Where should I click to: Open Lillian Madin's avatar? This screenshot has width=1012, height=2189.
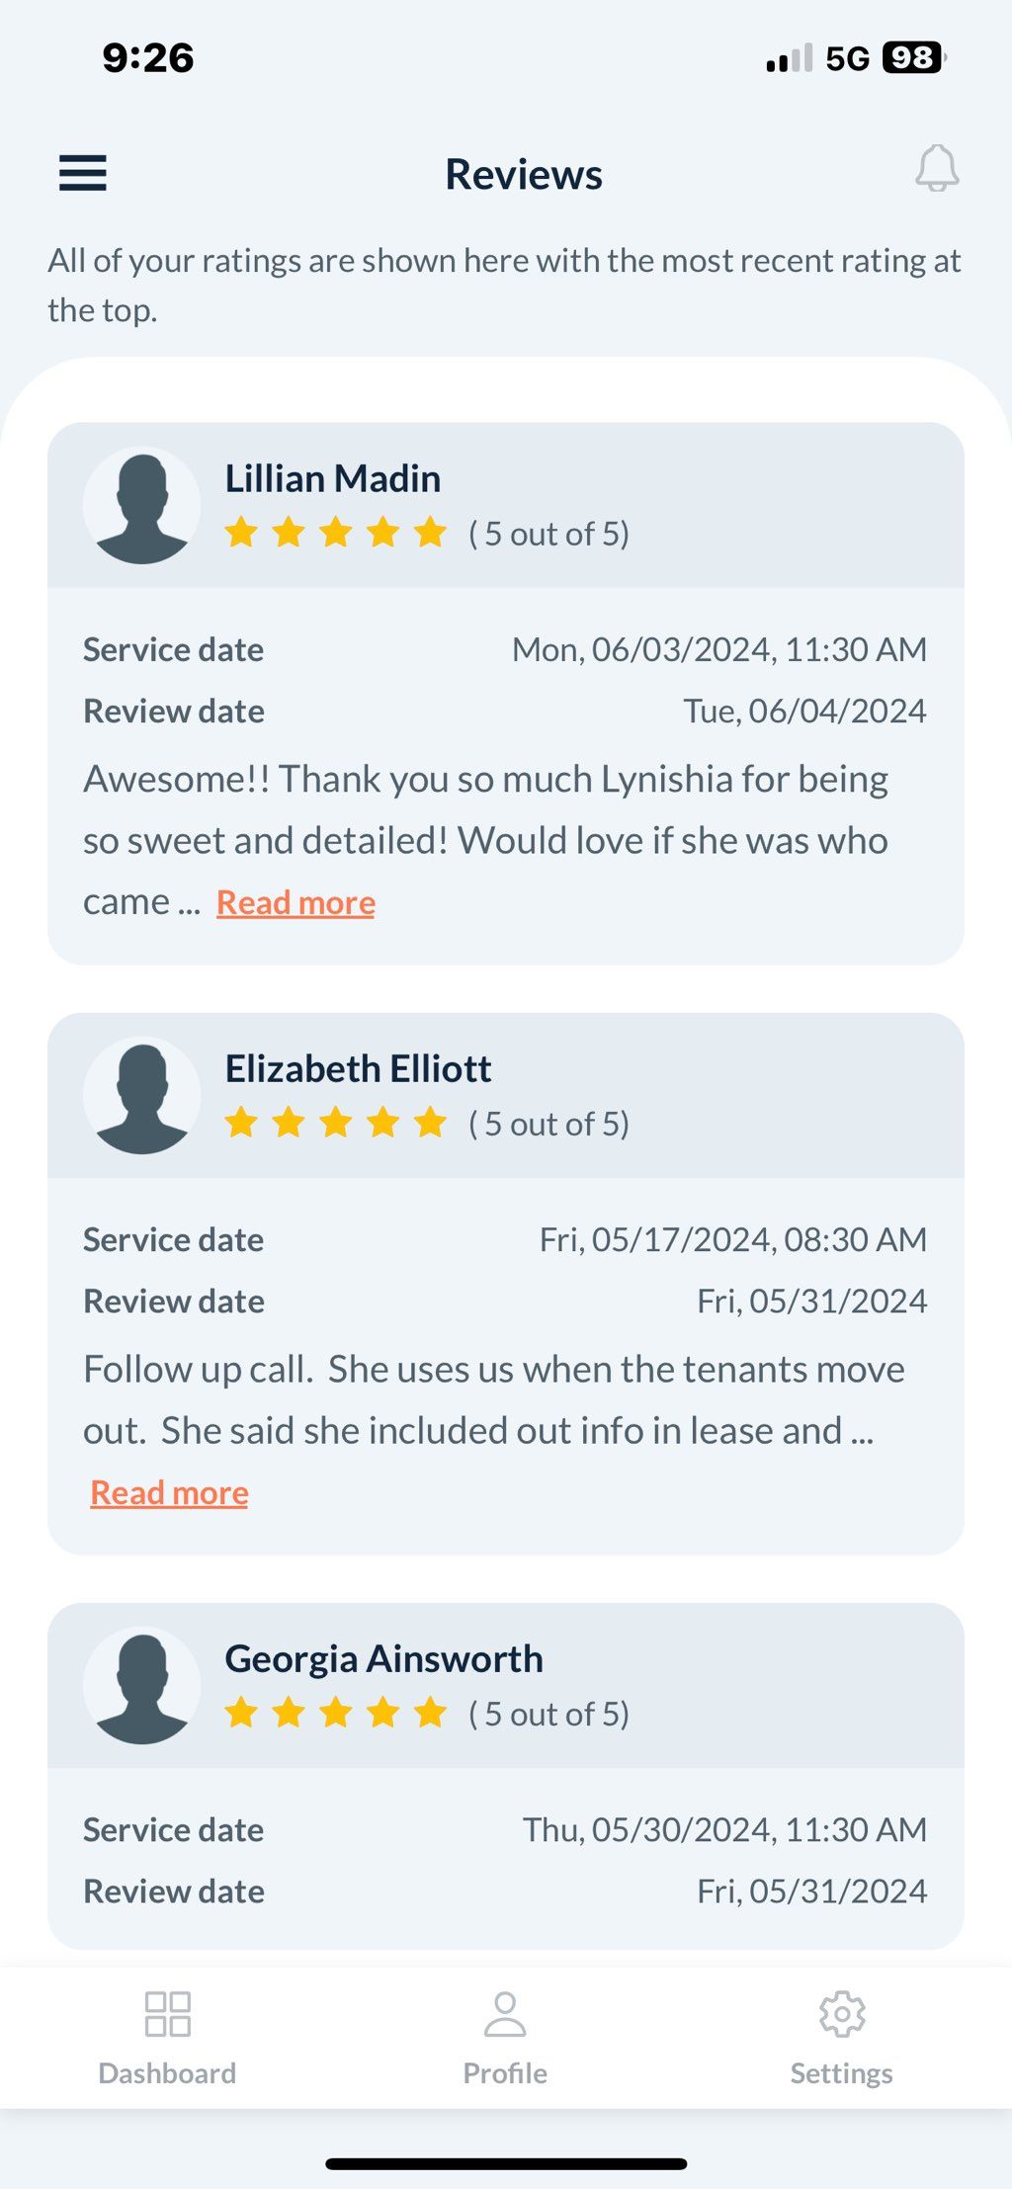(142, 506)
